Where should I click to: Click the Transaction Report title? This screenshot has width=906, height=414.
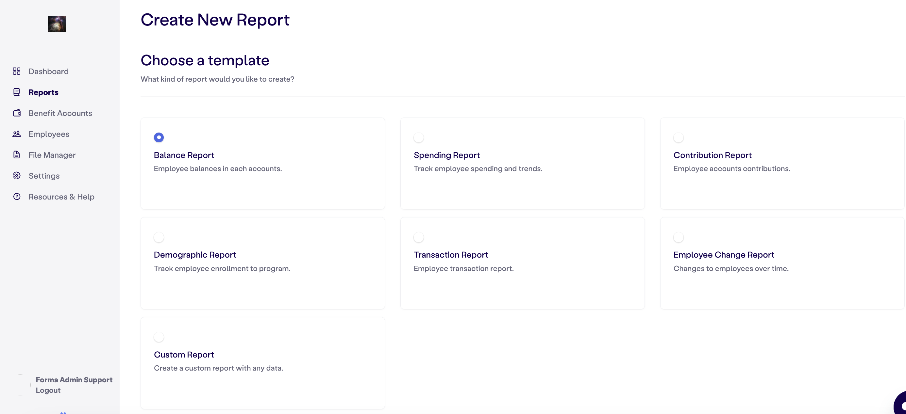click(451, 255)
